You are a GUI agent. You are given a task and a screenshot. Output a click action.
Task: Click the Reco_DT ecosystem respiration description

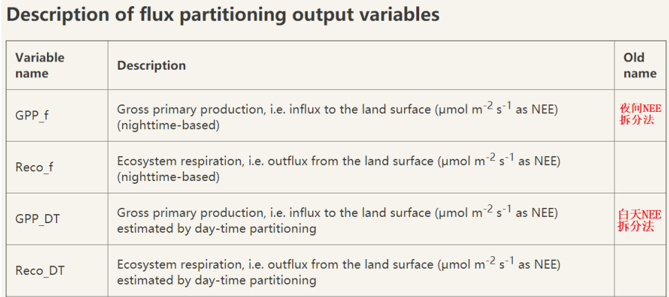click(338, 264)
